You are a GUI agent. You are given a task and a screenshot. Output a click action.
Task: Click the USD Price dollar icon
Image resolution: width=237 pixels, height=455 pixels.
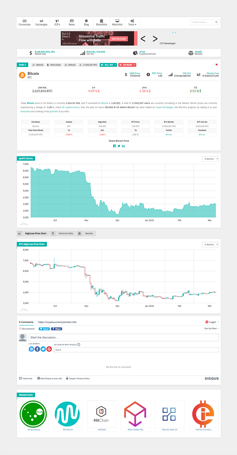click(x=126, y=75)
